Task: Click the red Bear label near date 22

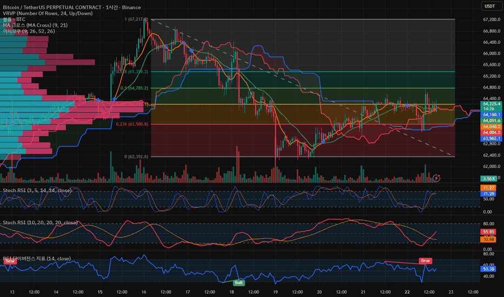Action: (x=425, y=260)
